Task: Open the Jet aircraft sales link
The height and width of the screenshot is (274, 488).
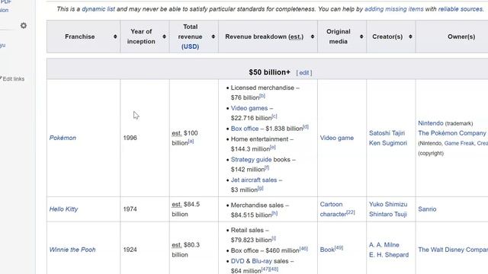Action: 254,180
